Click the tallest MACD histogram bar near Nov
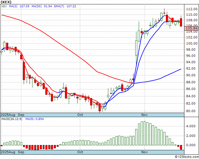The image size is (199, 159). [145, 133]
